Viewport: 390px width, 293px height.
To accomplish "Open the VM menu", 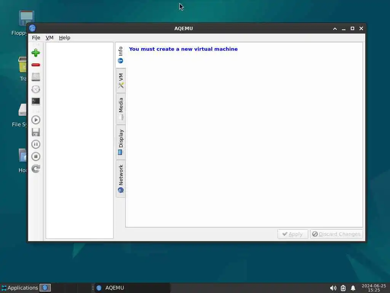I will click(x=50, y=38).
